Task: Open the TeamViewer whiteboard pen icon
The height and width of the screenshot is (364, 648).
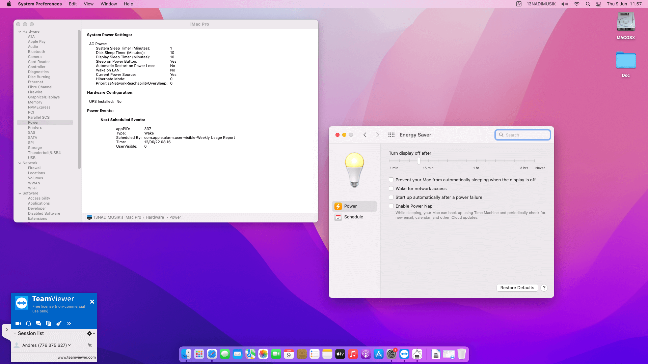Action: [x=59, y=324]
